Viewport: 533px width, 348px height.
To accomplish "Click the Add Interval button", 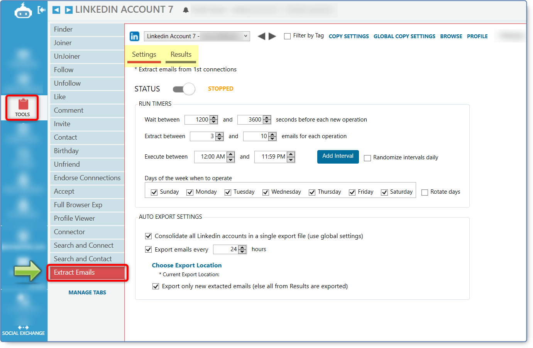I will [338, 157].
